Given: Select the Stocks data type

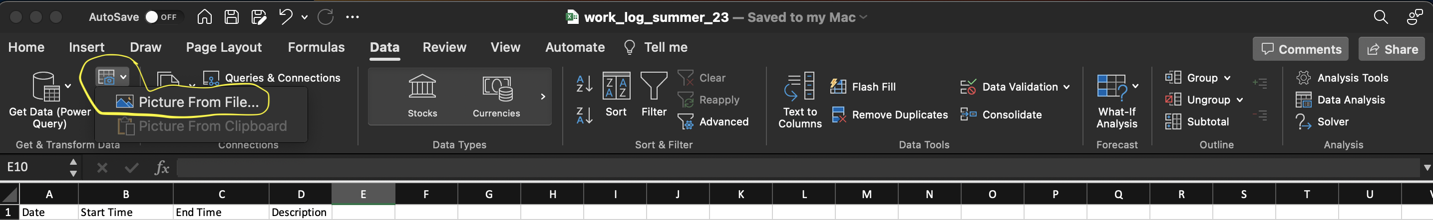Looking at the screenshot, I should (422, 97).
